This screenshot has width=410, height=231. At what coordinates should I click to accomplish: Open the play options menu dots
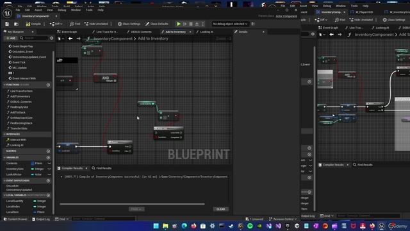pos(202,24)
